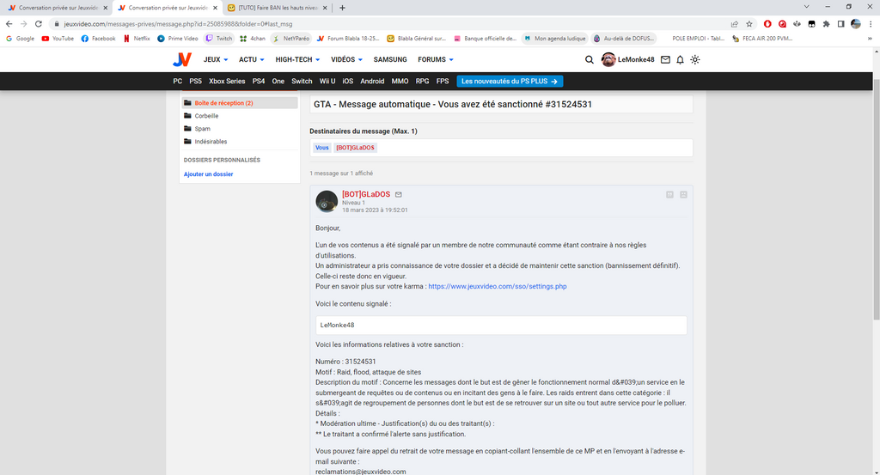Click LeMonke48 profile avatar in header
The image size is (880, 475).
point(608,59)
